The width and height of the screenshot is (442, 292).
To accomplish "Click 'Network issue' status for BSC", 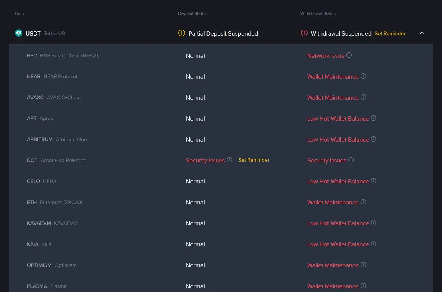I will pos(326,56).
